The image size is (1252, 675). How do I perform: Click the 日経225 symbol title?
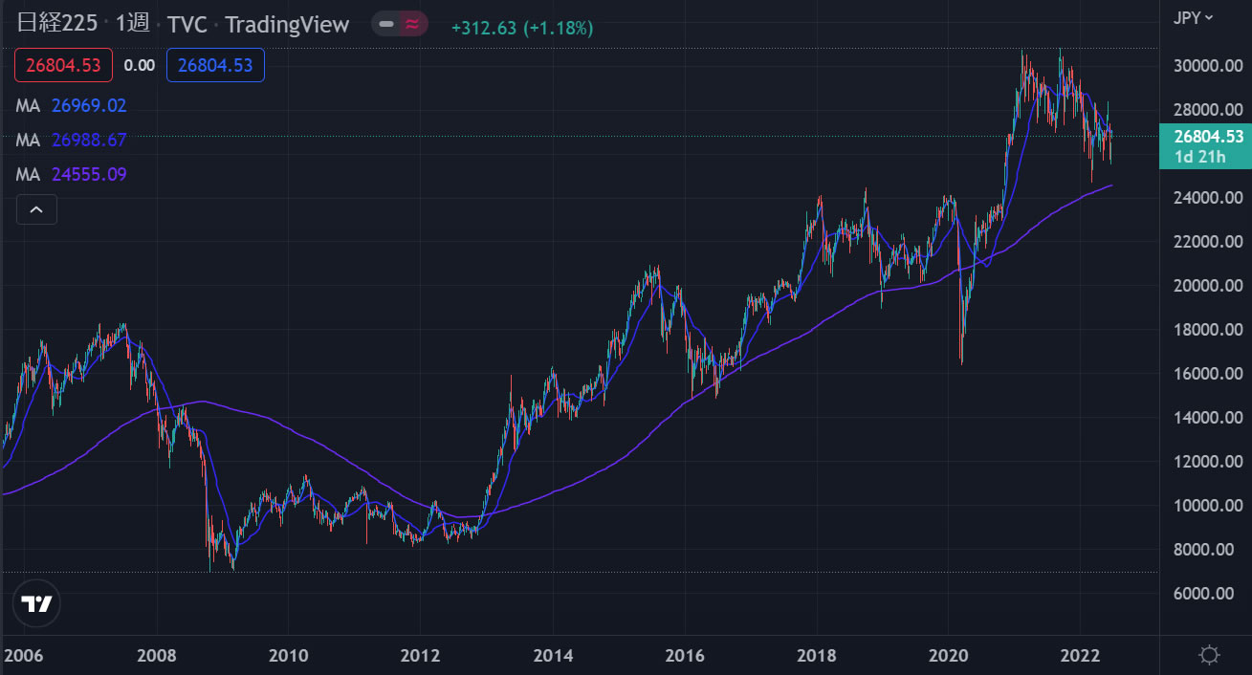[56, 25]
